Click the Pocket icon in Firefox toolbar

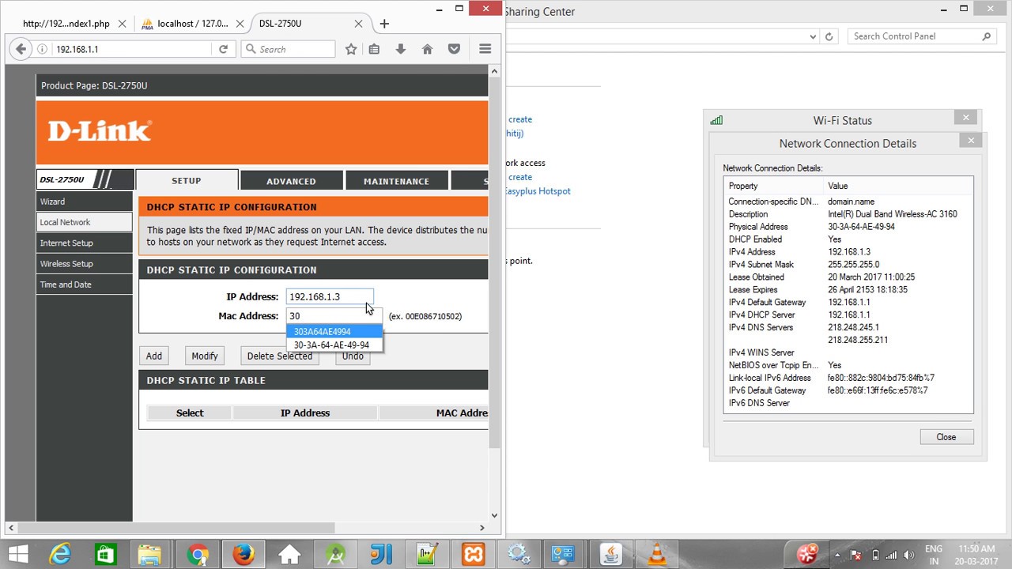(454, 49)
